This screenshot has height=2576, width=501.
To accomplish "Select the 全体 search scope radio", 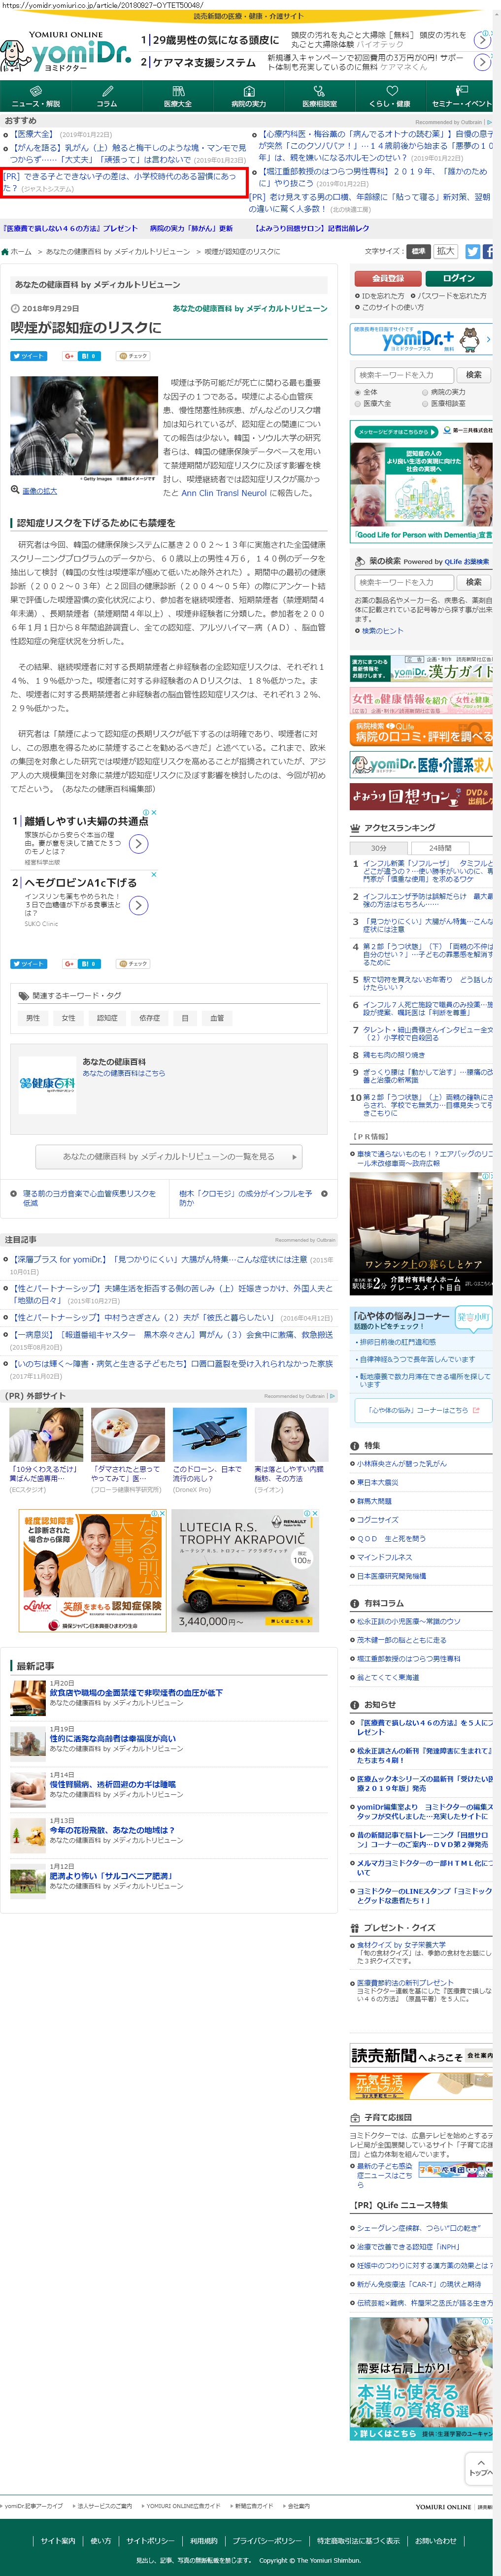I will click(358, 392).
